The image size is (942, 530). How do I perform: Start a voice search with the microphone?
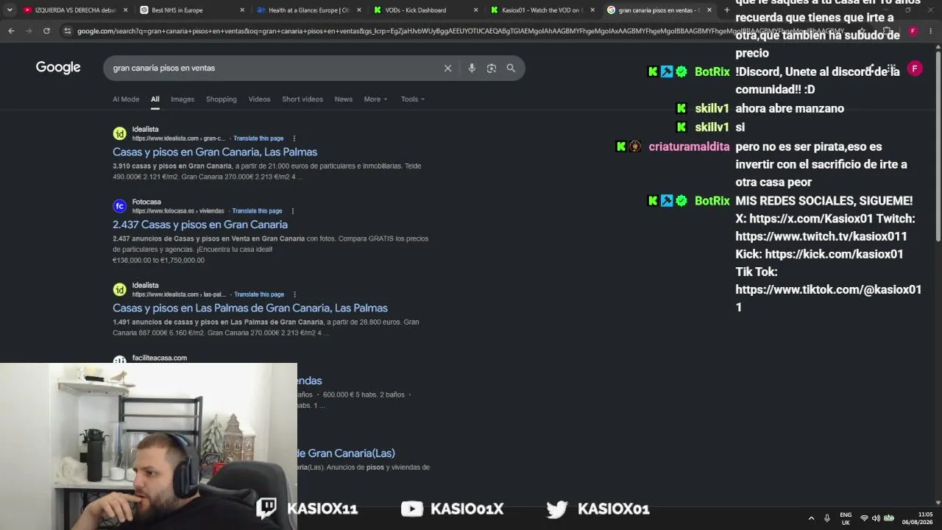(x=472, y=68)
